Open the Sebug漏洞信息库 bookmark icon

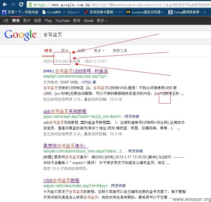[x=170, y=12]
